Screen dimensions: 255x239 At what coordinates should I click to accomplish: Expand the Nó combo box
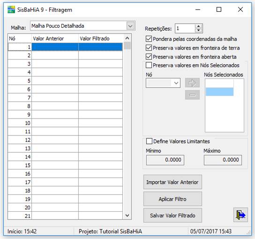coord(176,83)
